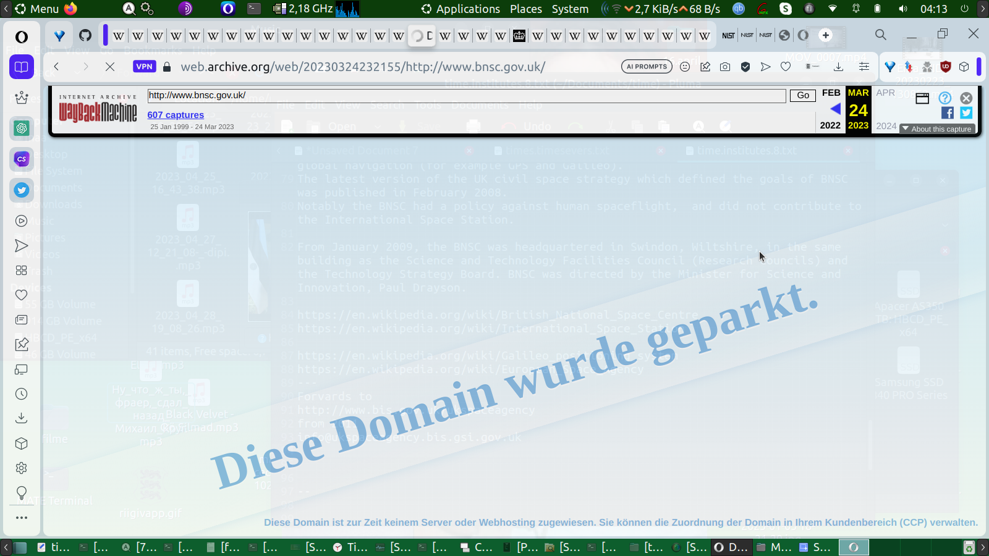This screenshot has width=989, height=556.
Task: Launch the terminal from the top panel
Action: 254,9
